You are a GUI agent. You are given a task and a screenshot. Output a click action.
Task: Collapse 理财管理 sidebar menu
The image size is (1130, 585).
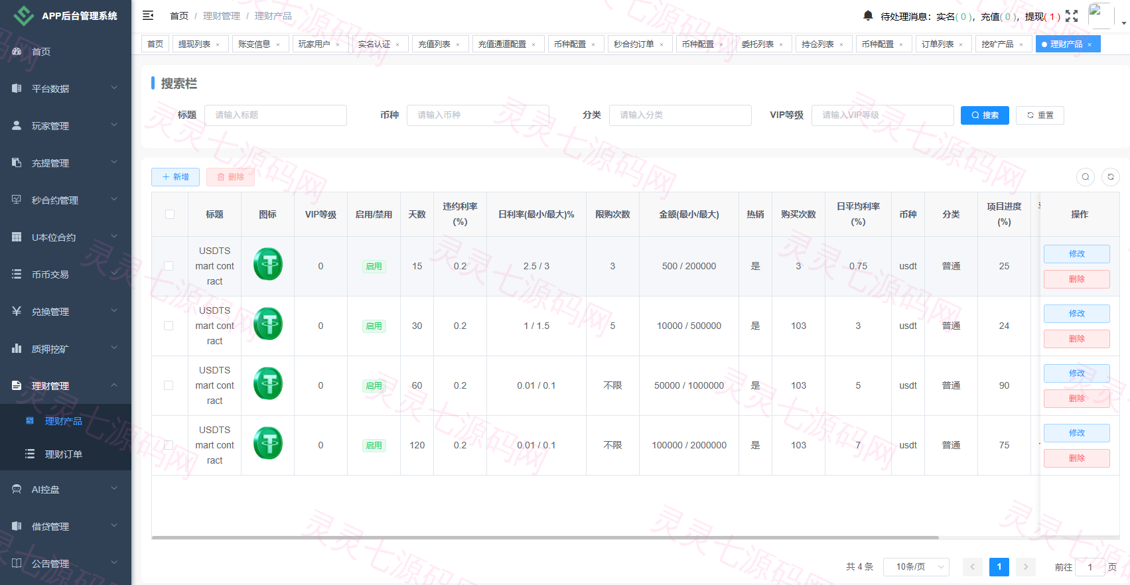[x=66, y=385]
